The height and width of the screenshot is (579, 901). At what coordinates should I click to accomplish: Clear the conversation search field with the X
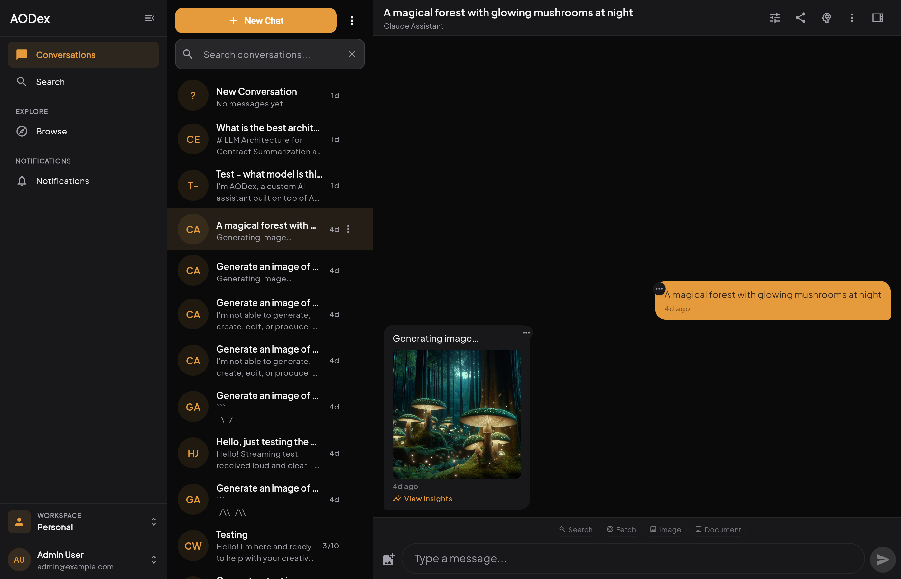[x=352, y=54]
